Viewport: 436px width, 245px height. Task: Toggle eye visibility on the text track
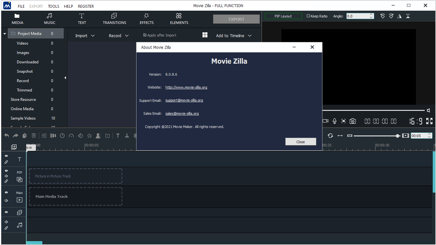pyautogui.click(x=6, y=156)
